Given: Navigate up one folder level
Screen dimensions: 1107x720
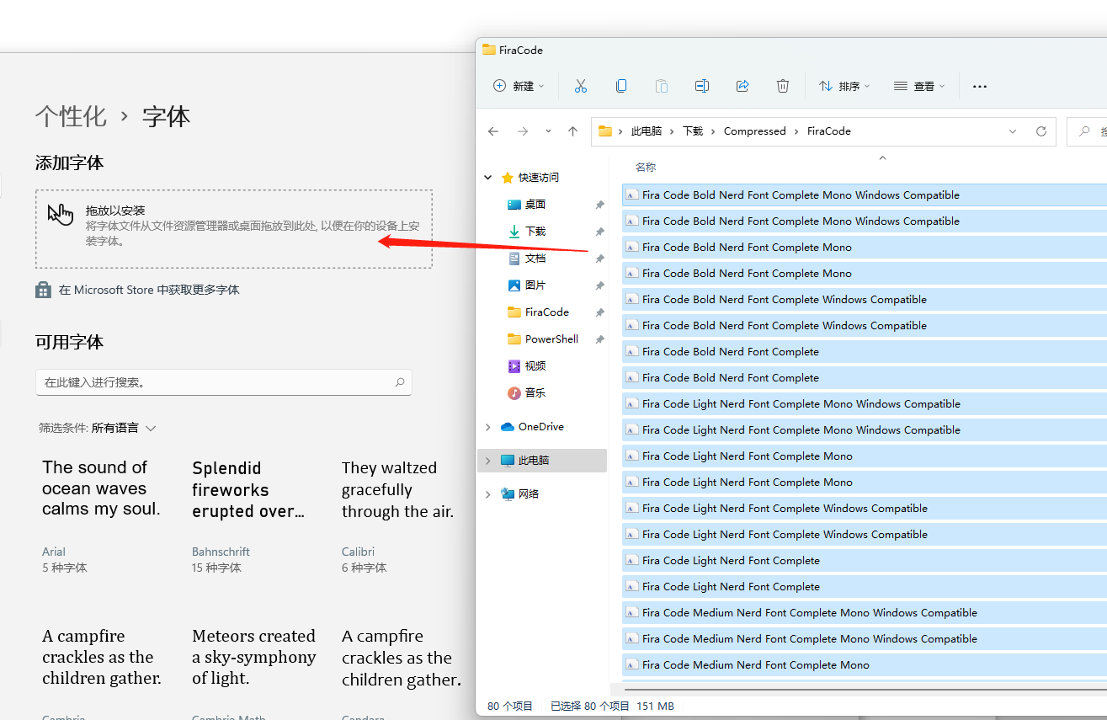Looking at the screenshot, I should (573, 131).
